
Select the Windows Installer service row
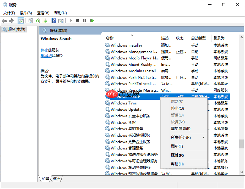pyautogui.click(x=167, y=45)
